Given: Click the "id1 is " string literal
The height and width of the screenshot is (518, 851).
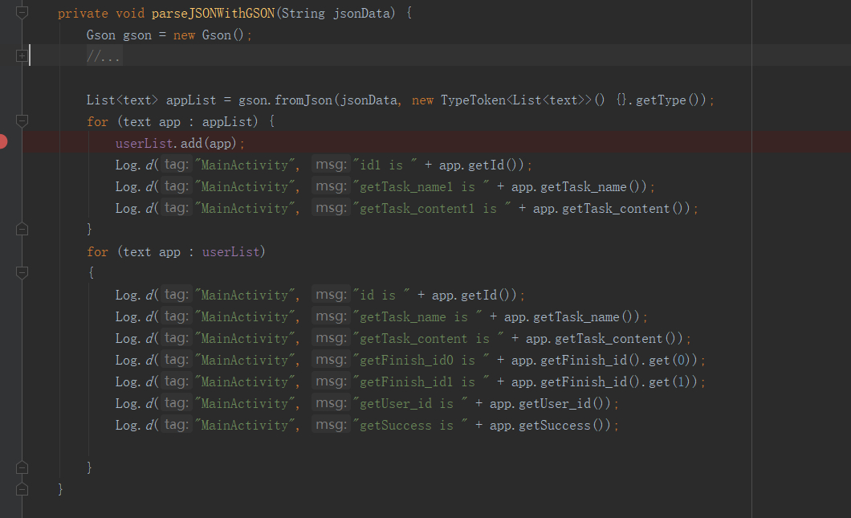Looking at the screenshot, I should tap(385, 165).
